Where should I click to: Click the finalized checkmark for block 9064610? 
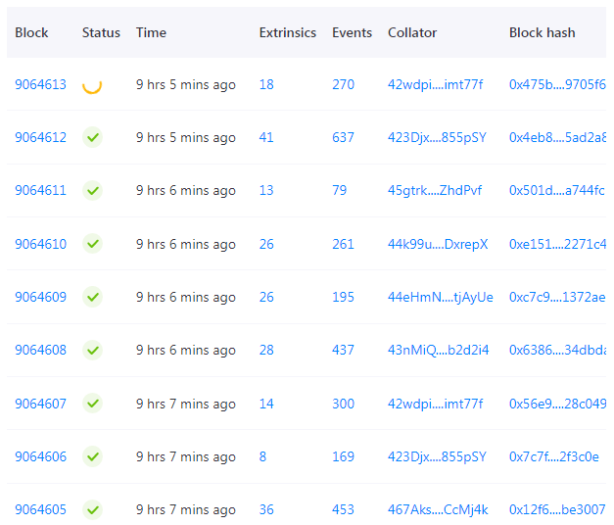tap(92, 244)
